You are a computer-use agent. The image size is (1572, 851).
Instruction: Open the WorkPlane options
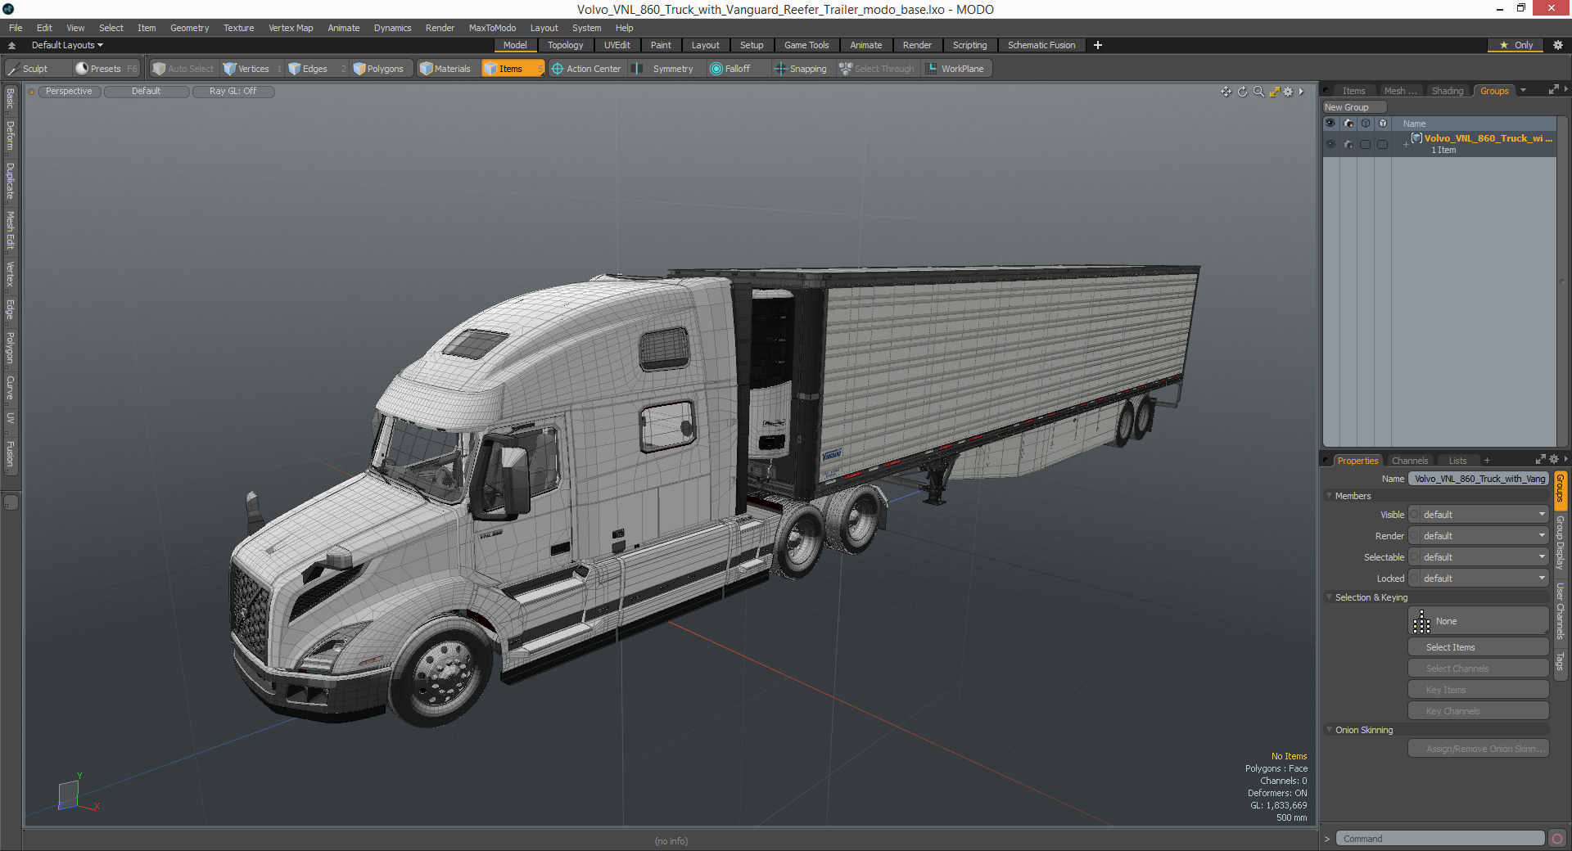point(955,69)
